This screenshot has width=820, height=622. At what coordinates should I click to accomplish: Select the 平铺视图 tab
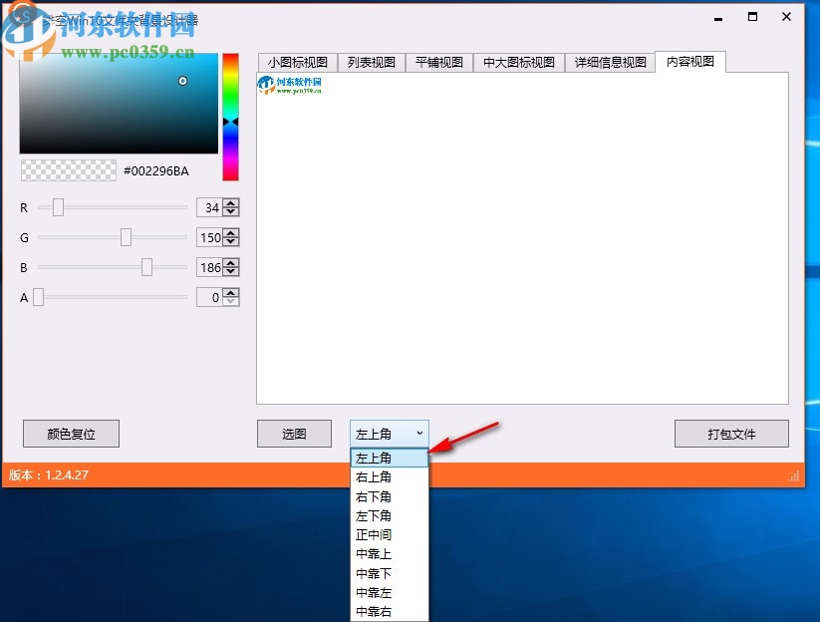[x=438, y=62]
